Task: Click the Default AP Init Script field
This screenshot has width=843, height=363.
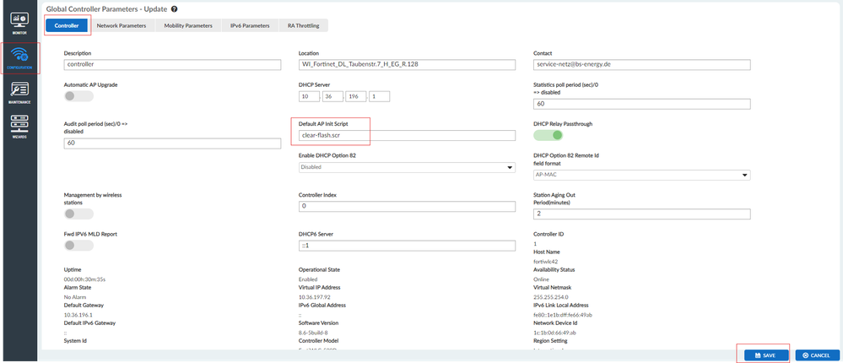Action: pos(407,136)
